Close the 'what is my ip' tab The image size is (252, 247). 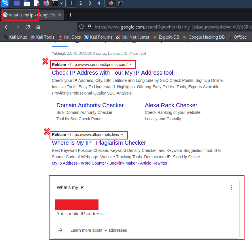point(60,15)
